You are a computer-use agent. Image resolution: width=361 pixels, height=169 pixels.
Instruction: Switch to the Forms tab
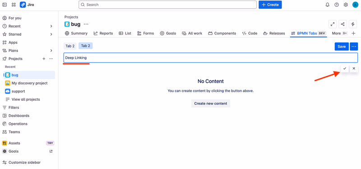pyautogui.click(x=145, y=33)
